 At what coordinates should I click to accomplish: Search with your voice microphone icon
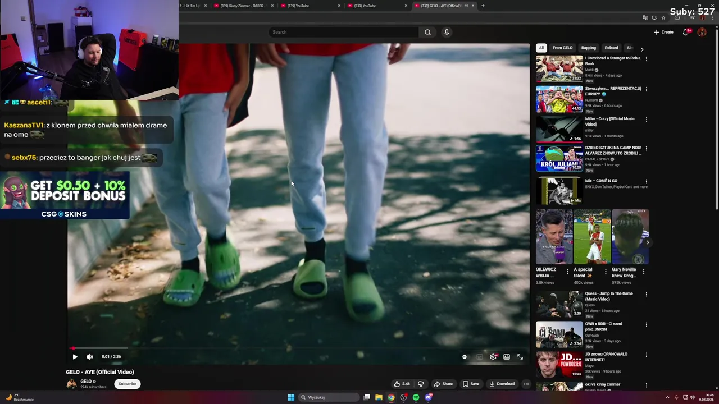tap(447, 32)
